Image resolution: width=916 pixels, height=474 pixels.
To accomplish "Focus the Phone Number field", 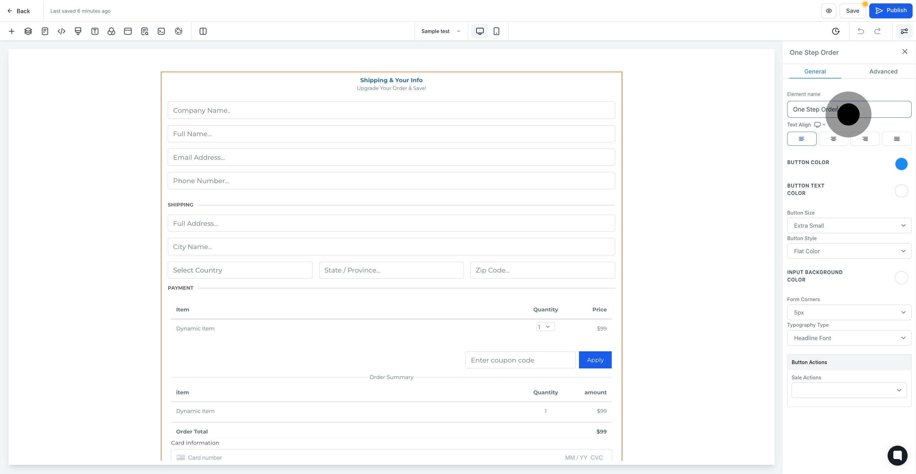I will click(x=391, y=181).
